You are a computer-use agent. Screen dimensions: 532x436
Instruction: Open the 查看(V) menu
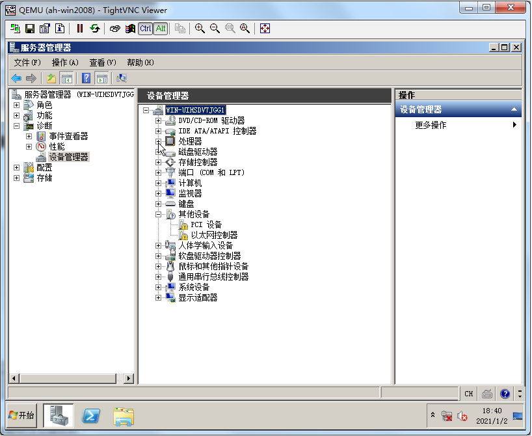tap(103, 62)
